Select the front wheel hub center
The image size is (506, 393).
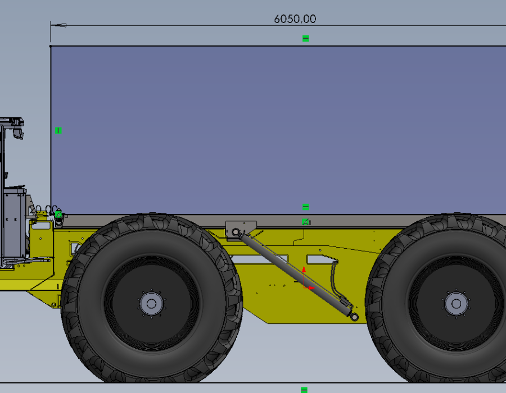151,304
